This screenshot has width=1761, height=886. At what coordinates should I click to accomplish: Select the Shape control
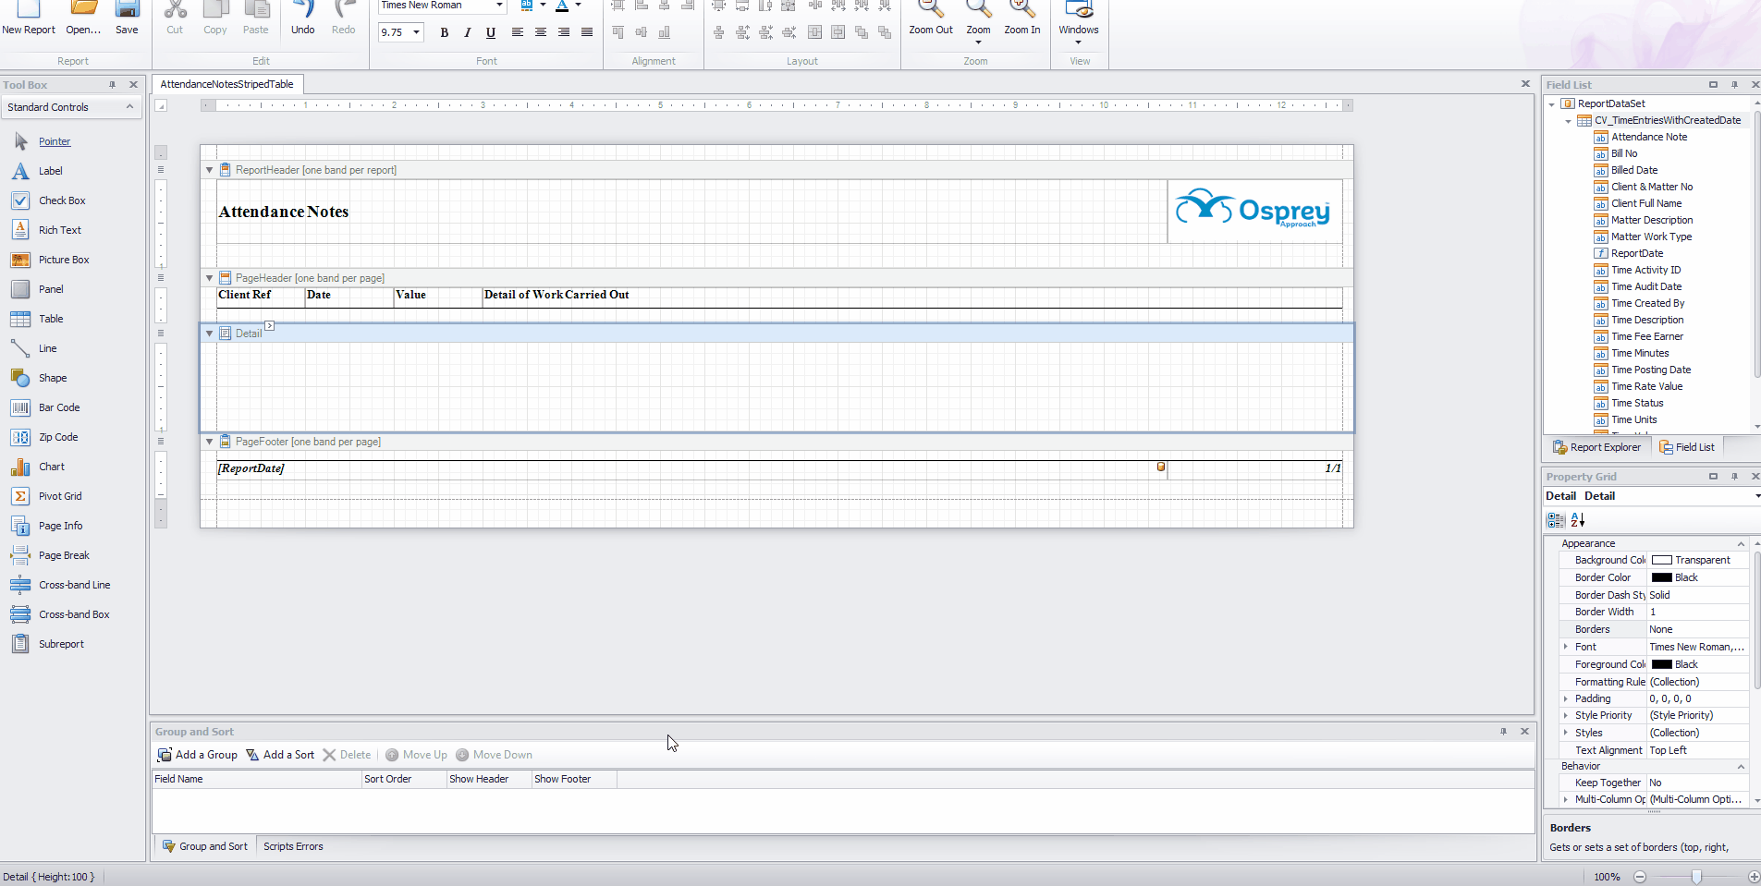(53, 378)
